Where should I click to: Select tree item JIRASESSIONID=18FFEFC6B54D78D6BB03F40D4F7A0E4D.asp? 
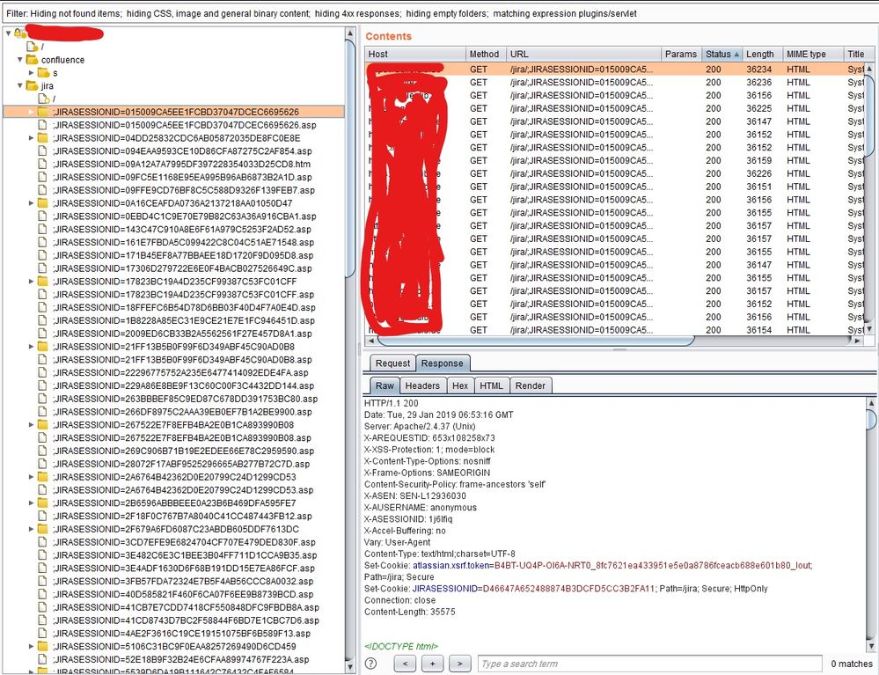[184, 307]
